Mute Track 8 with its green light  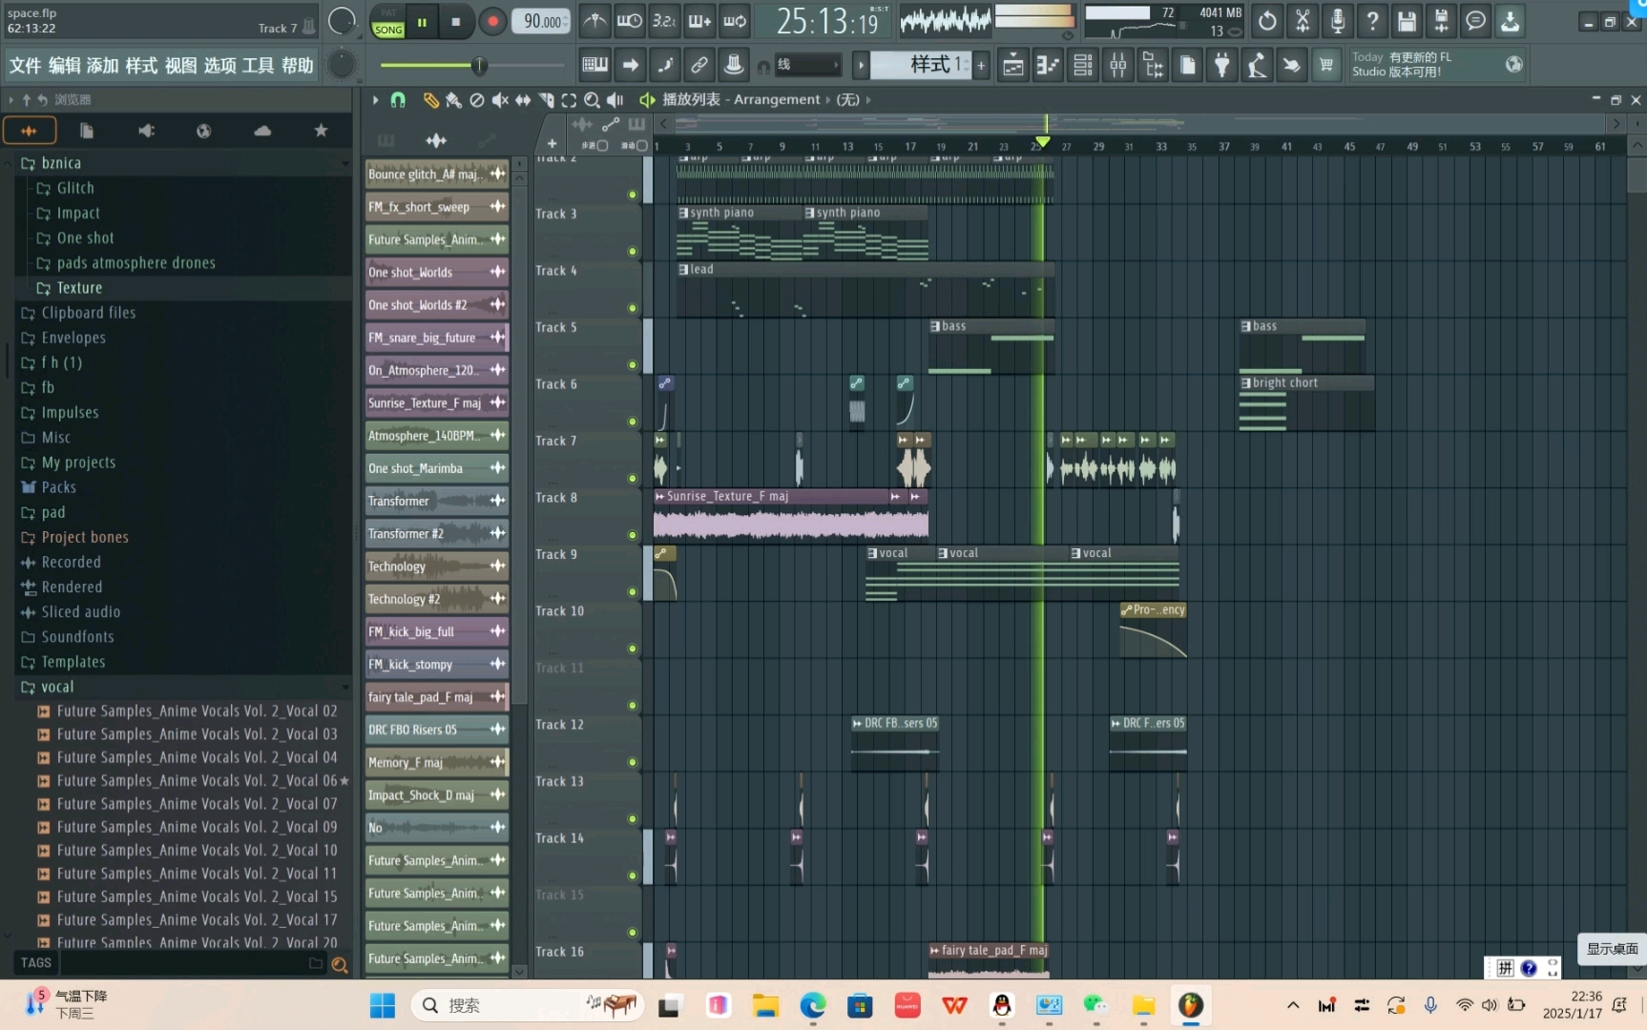coord(632,535)
